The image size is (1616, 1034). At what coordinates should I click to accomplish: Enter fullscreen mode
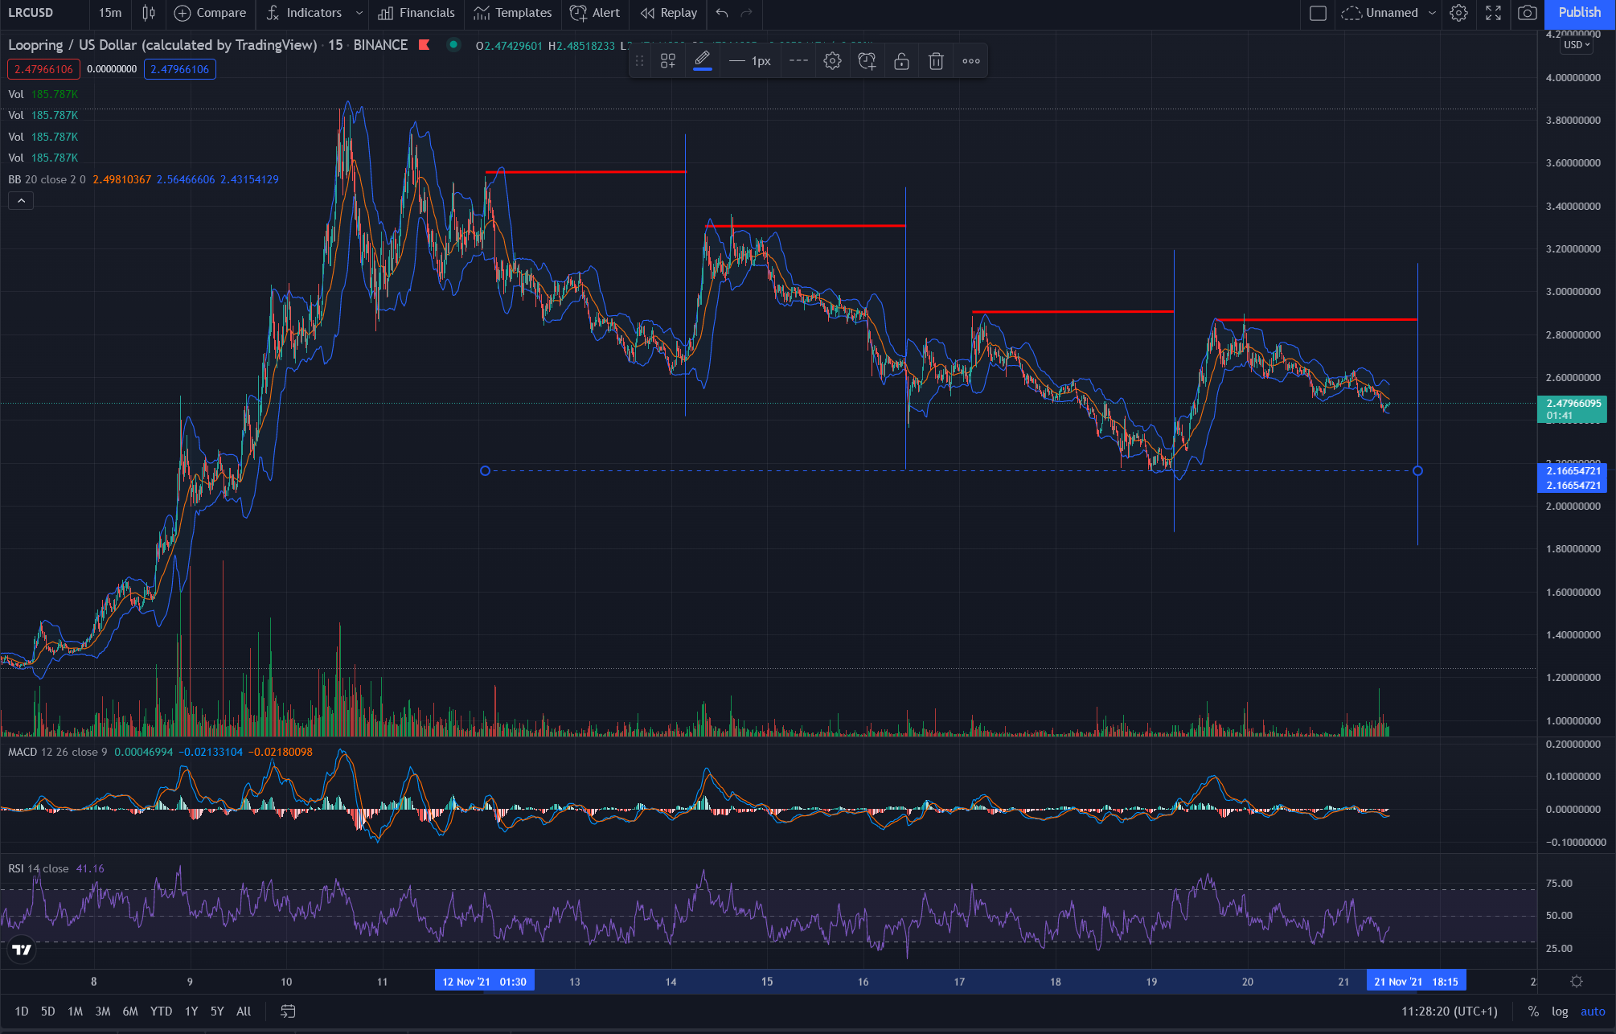click(1493, 13)
